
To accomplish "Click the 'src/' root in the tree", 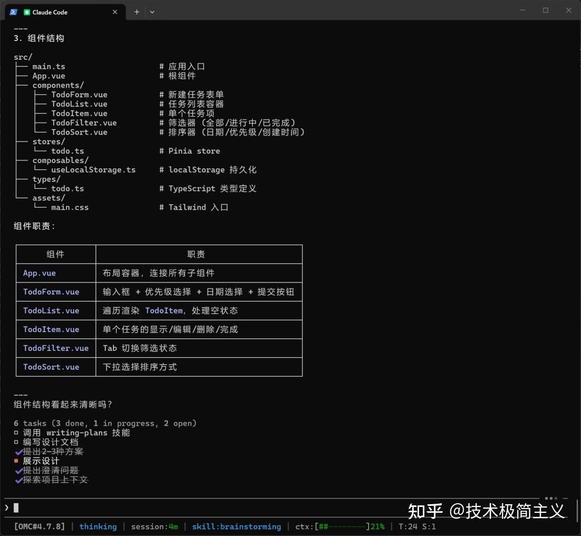I will point(23,57).
